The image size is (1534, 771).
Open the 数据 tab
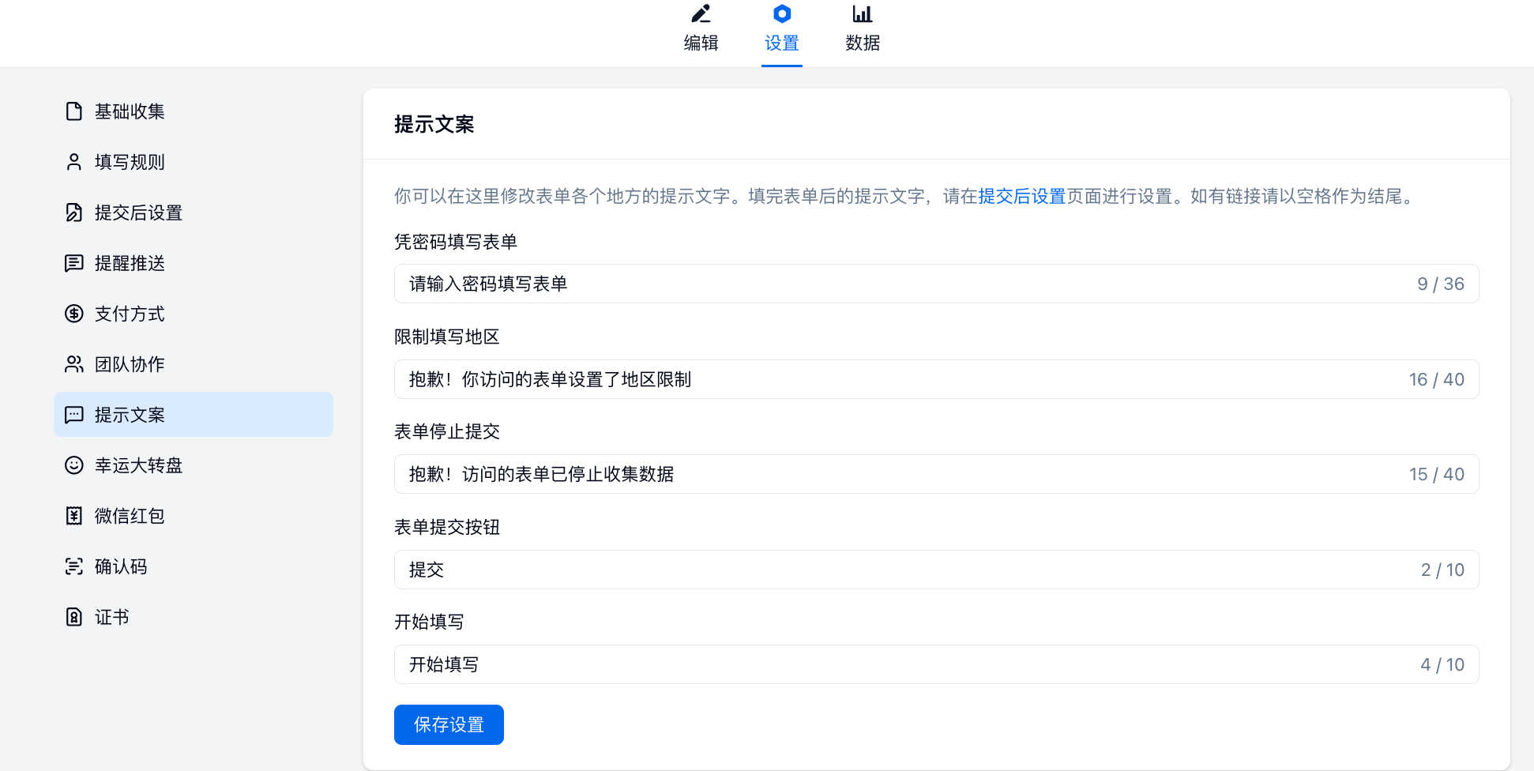pyautogui.click(x=862, y=29)
